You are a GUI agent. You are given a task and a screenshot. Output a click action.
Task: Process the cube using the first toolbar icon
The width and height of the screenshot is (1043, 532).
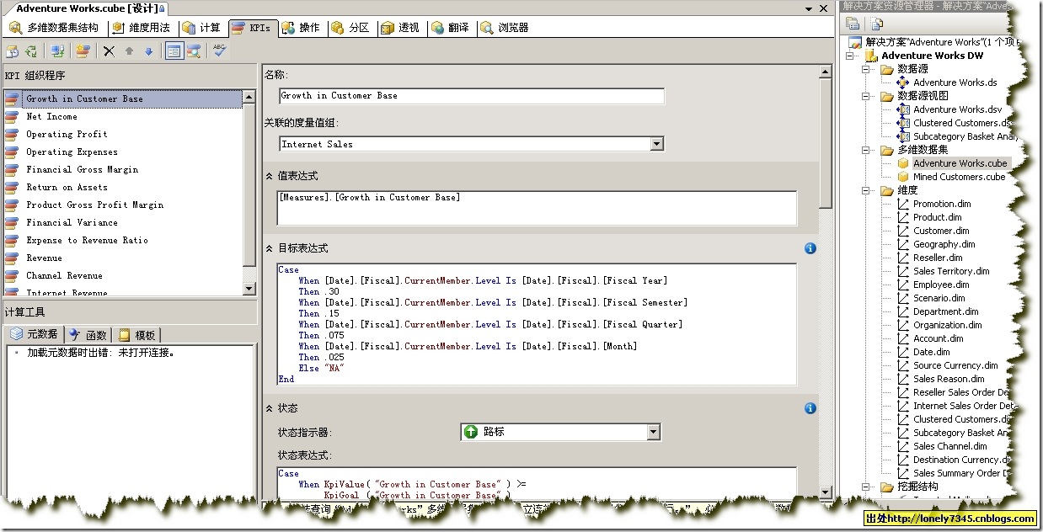pos(12,51)
